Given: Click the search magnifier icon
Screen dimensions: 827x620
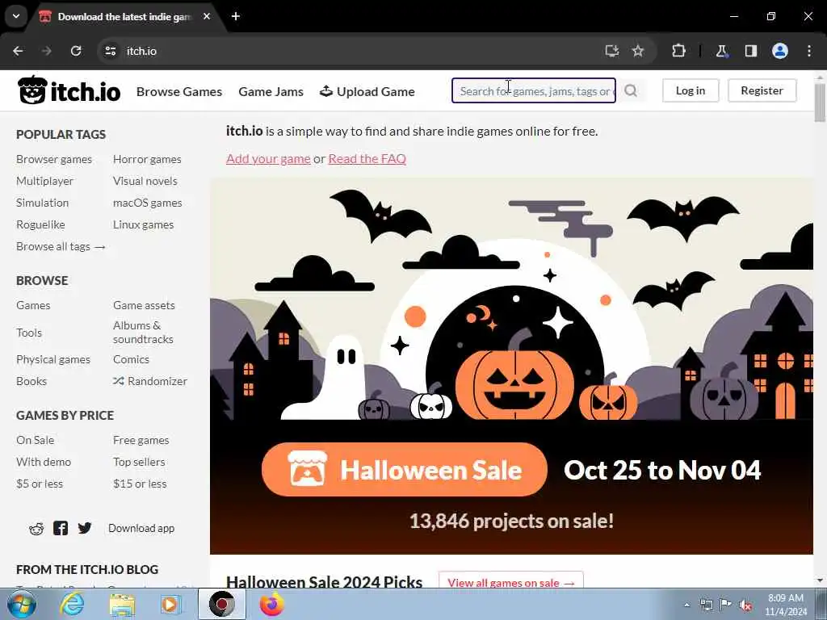Looking at the screenshot, I should click(631, 90).
